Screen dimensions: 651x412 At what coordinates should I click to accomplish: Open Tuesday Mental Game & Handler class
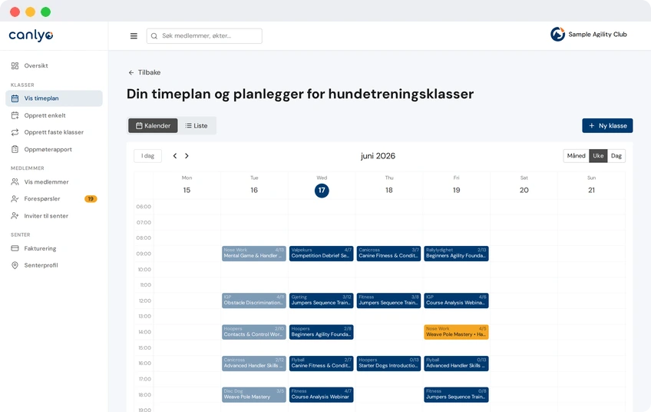coord(254,254)
